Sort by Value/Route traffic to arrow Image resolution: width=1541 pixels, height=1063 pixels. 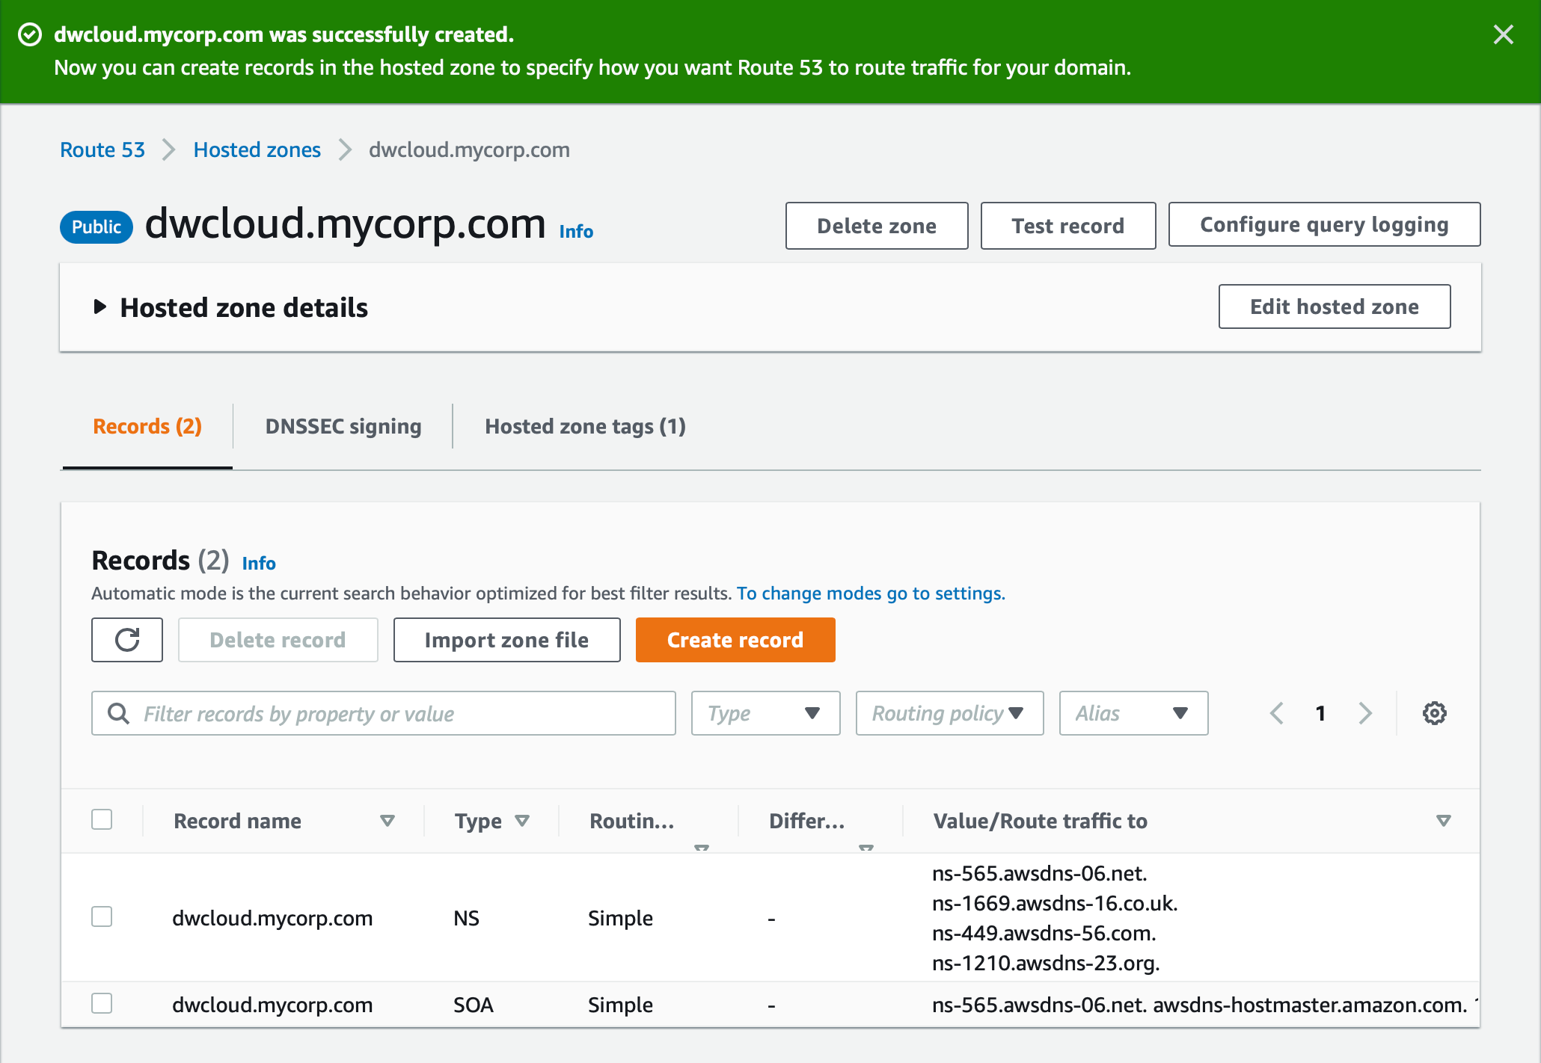1444,821
